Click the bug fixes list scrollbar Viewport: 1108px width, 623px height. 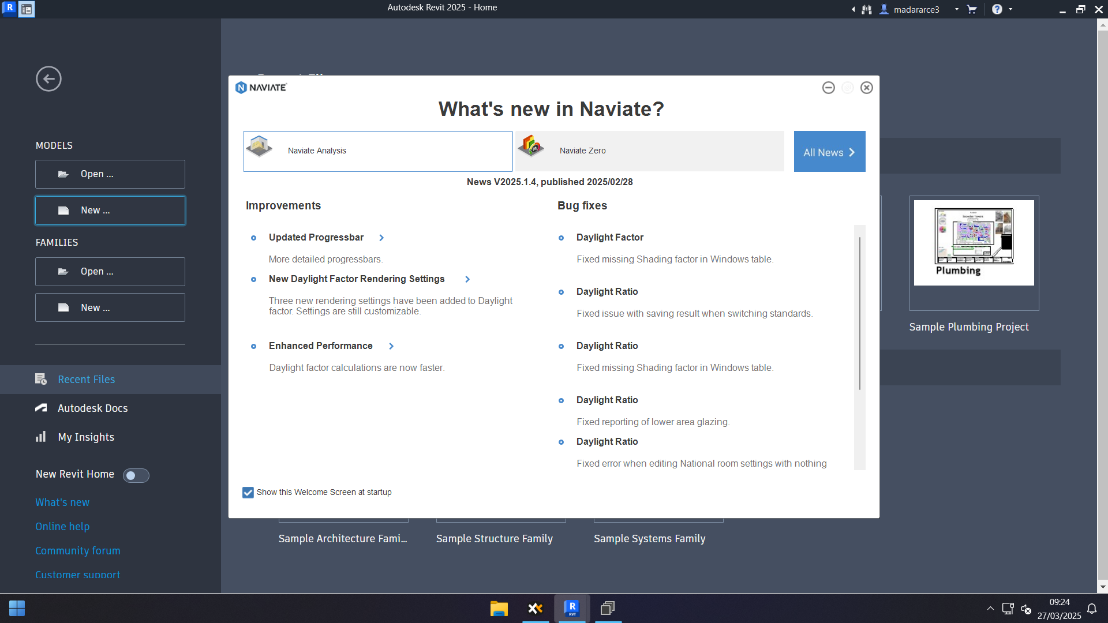[859, 314]
